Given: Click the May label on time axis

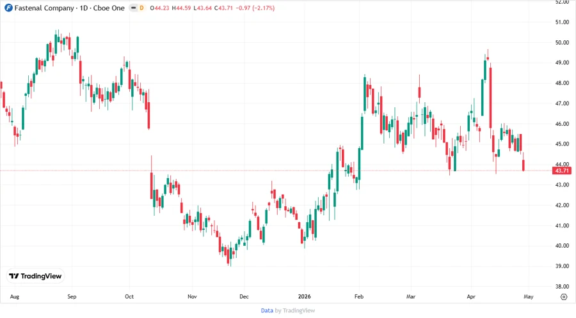Looking at the screenshot, I should click(x=528, y=297).
